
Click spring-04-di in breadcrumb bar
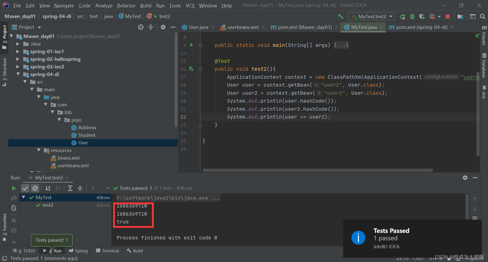(x=57, y=16)
